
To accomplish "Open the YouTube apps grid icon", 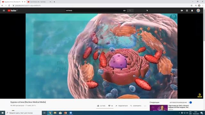I will click(x=187, y=11).
